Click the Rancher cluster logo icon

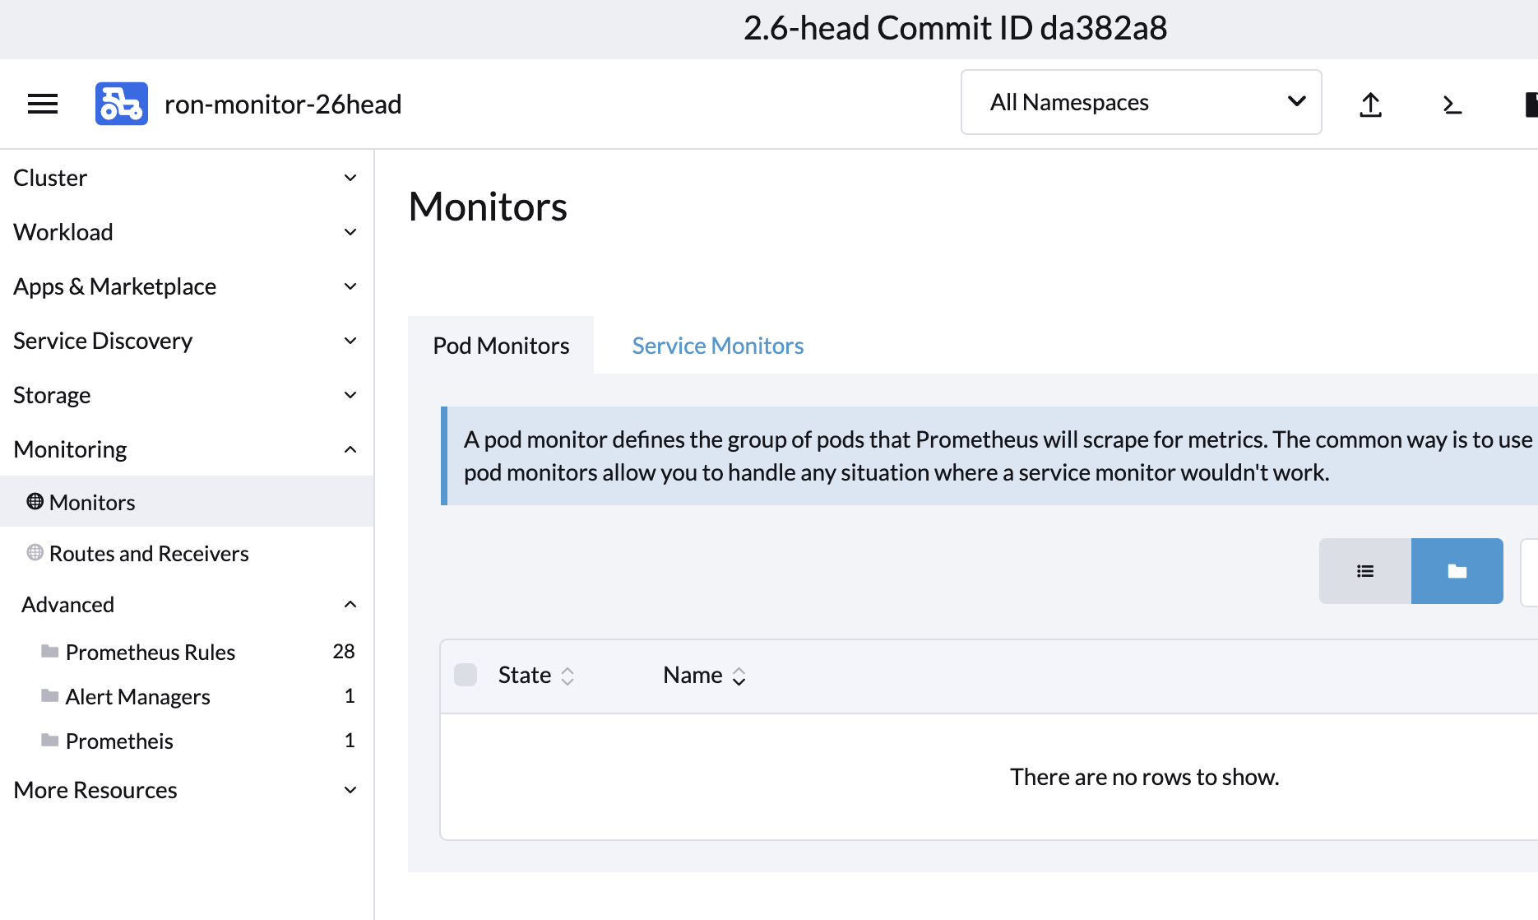121,102
